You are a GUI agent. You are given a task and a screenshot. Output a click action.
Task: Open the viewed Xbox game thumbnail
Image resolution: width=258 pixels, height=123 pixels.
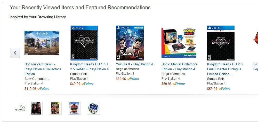pos(55,108)
